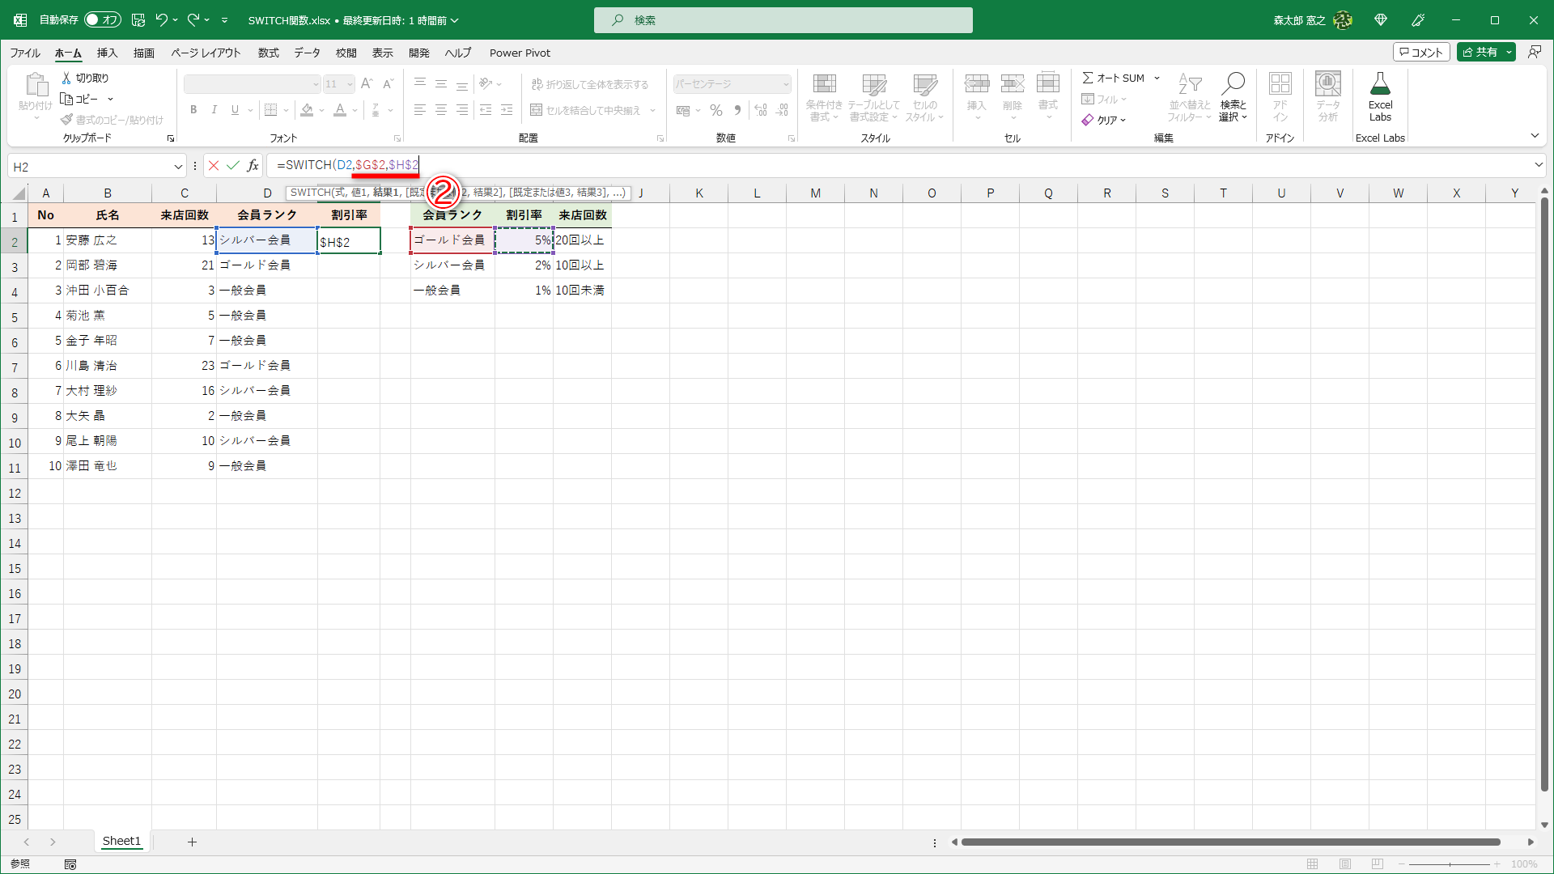Click the Save floppy disk icon
1554x874 pixels.
click(138, 20)
